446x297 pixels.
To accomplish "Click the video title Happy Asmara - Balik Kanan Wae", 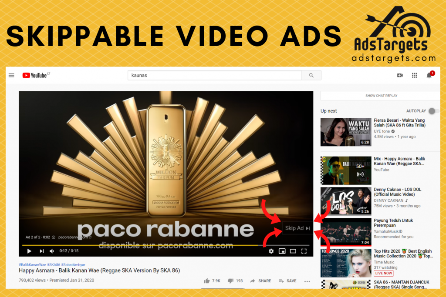I will point(99,270).
